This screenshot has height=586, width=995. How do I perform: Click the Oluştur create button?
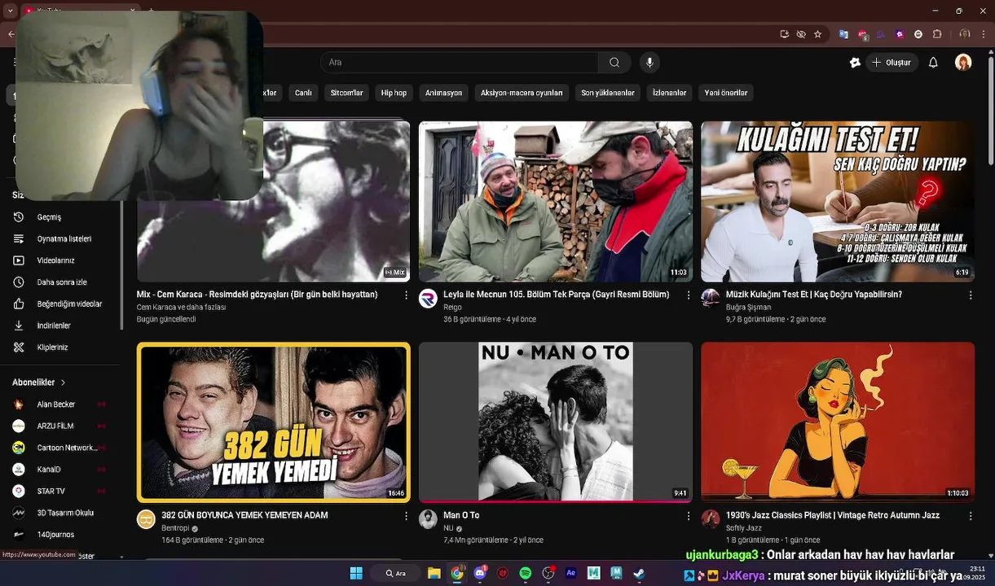[x=892, y=63]
